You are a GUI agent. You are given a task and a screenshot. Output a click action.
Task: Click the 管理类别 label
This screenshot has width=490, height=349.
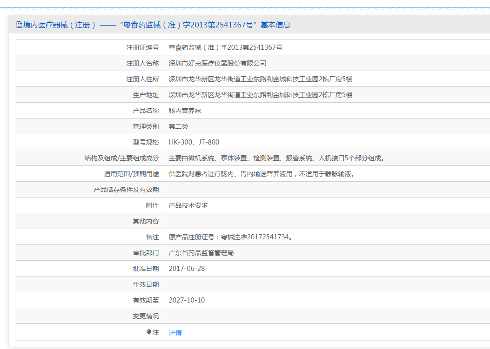coord(146,126)
